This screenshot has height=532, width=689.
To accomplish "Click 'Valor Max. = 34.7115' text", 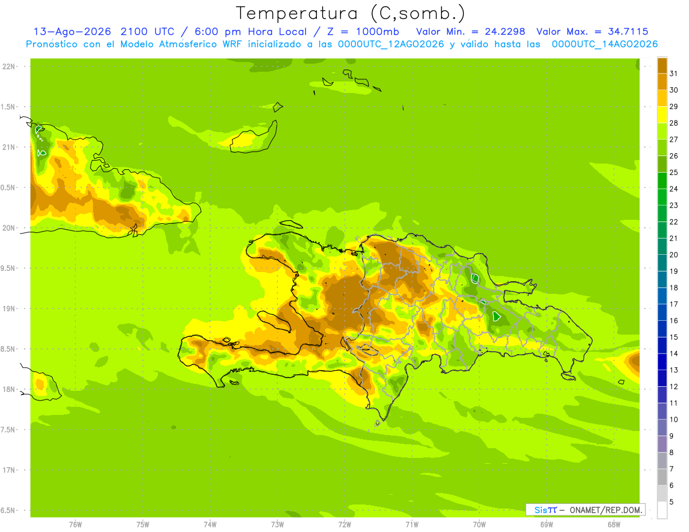I will pyautogui.click(x=592, y=32).
